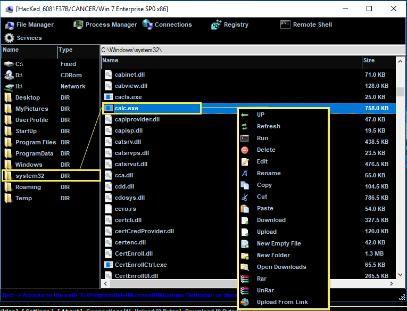The height and width of the screenshot is (311, 407).
Task: Open the UserProfile directory
Action: click(51, 120)
